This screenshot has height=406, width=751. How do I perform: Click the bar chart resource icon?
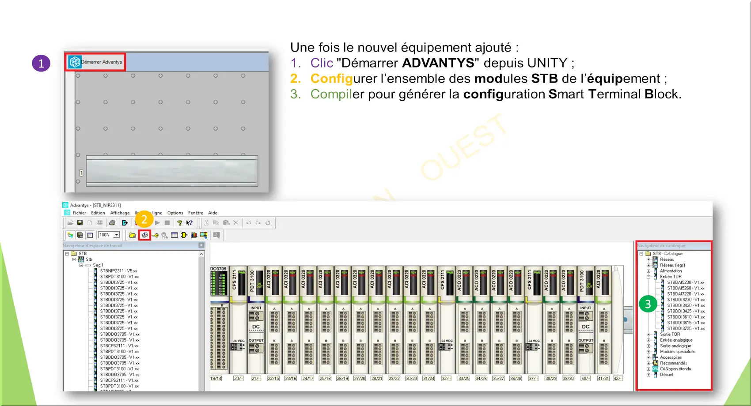pos(194,235)
